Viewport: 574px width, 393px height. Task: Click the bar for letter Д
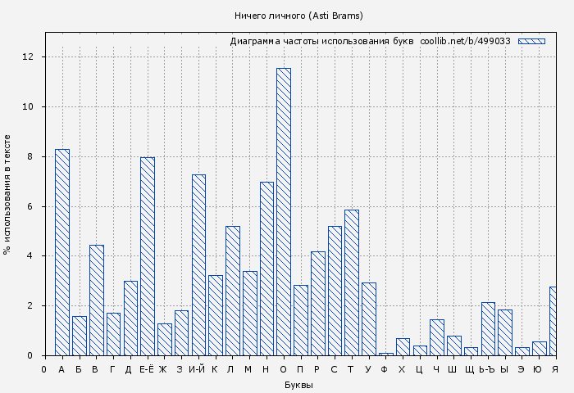130,318
